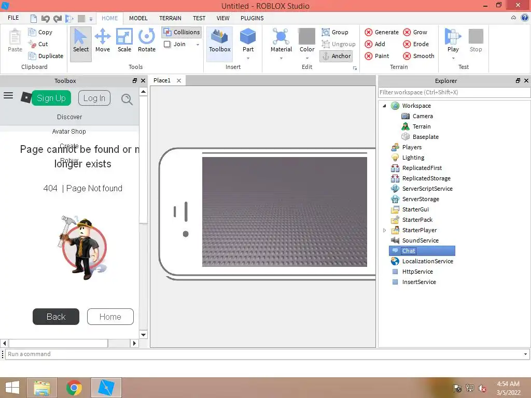Open the Play mode dropdown arrow
The width and height of the screenshot is (531, 398).
453,58
